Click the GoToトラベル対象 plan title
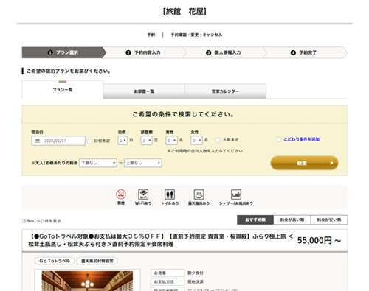 [160, 240]
